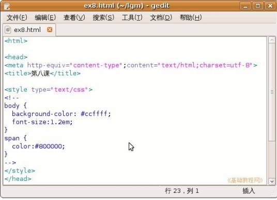277x200 pixels.
Task: Open the 查看(V) menu
Action: pyautogui.click(x=74, y=18)
